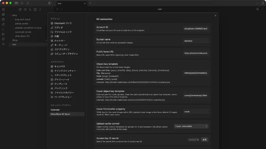Select the Blogs item in file explorer
Image resolution: width=266 pixels, height=149 pixels.
point(15,40)
